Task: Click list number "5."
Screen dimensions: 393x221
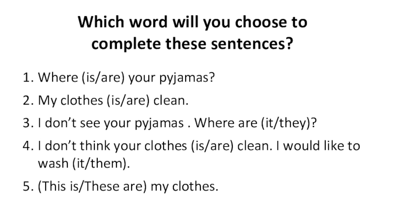Action: coord(27,187)
